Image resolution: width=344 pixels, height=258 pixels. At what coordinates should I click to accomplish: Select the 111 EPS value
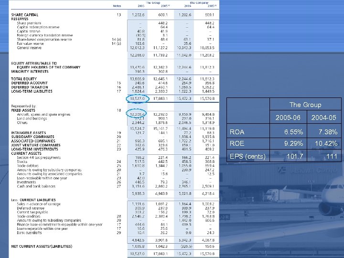pyautogui.click(x=331, y=156)
